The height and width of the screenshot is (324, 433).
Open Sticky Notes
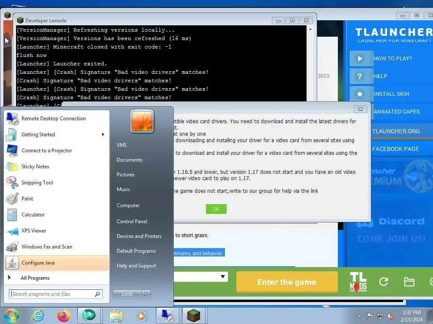coord(57,166)
